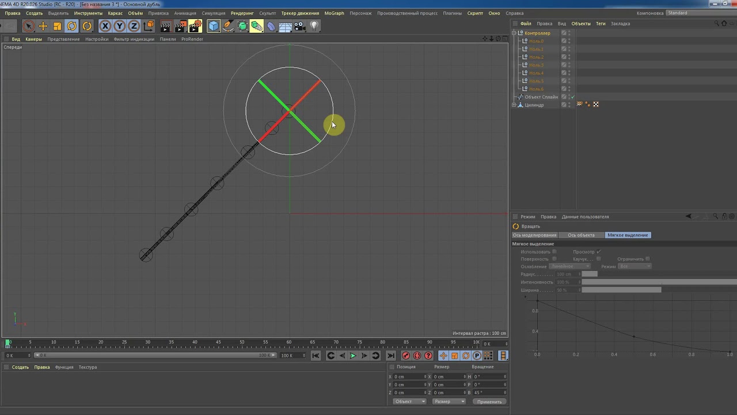Toggle point level animation dots icon

click(x=488, y=356)
